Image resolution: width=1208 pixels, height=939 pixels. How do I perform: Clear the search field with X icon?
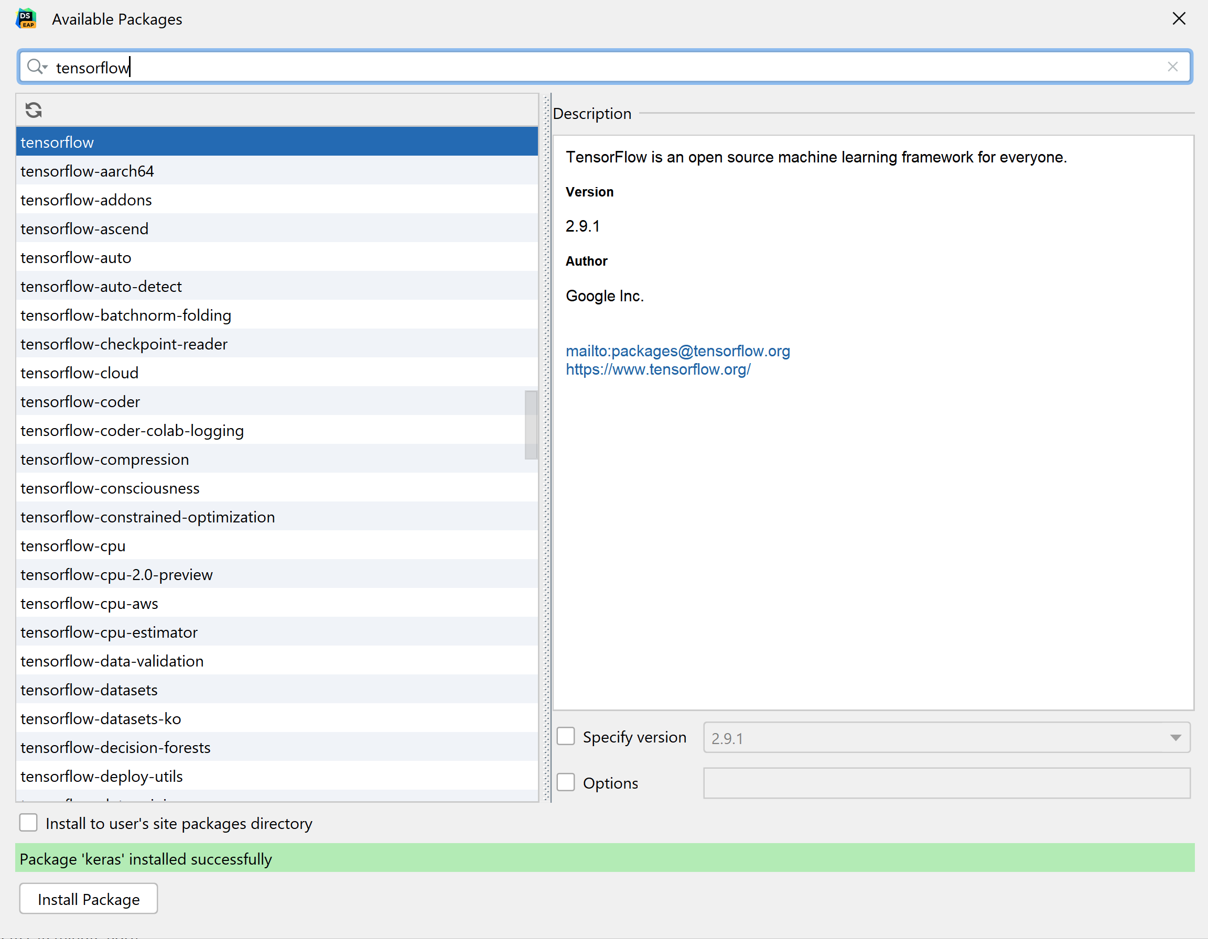click(x=1172, y=67)
